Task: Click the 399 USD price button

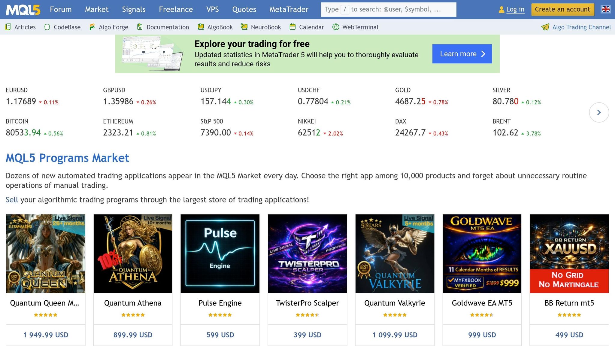Action: point(307,335)
